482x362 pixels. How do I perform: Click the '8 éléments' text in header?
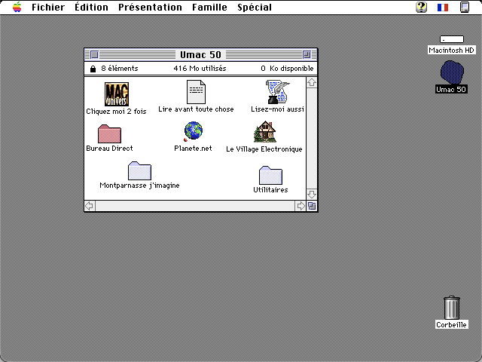pyautogui.click(x=120, y=69)
